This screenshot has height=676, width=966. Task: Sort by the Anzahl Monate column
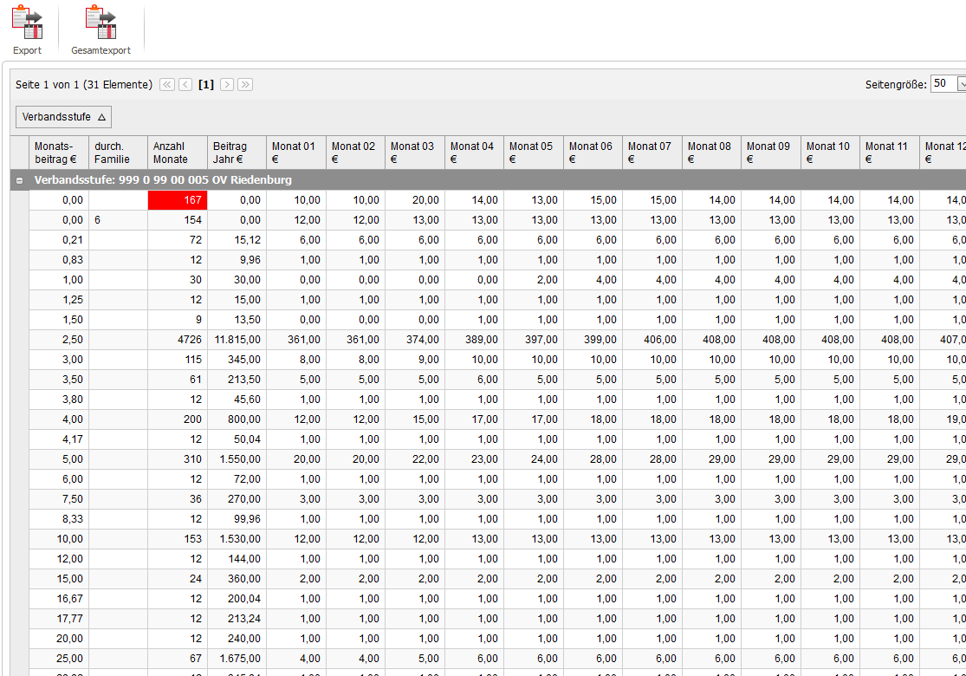pos(178,153)
